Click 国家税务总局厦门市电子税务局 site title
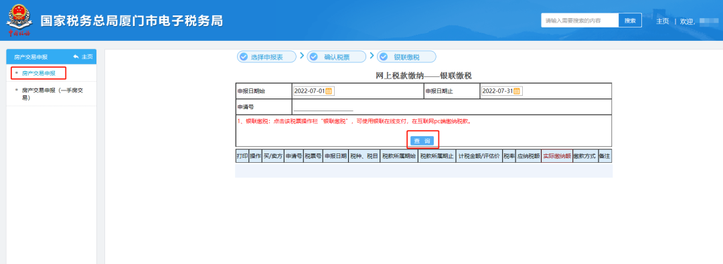 131,21
